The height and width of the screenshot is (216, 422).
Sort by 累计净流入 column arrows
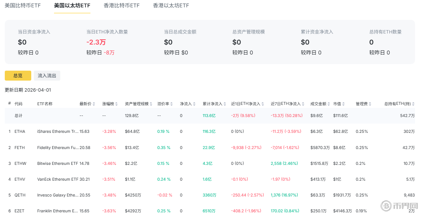tap(225, 104)
